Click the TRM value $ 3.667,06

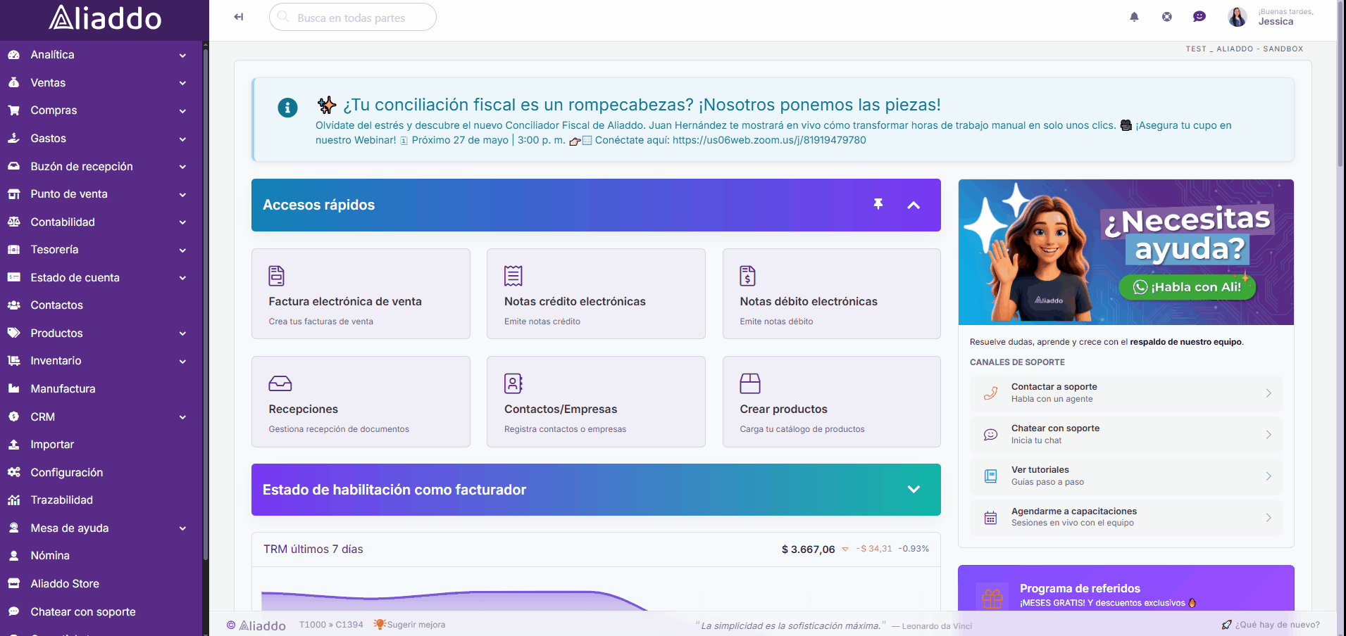(808, 549)
